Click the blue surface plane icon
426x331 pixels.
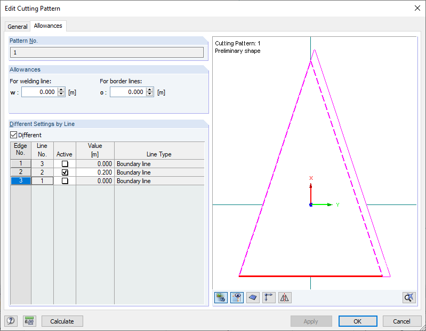pos(253,297)
